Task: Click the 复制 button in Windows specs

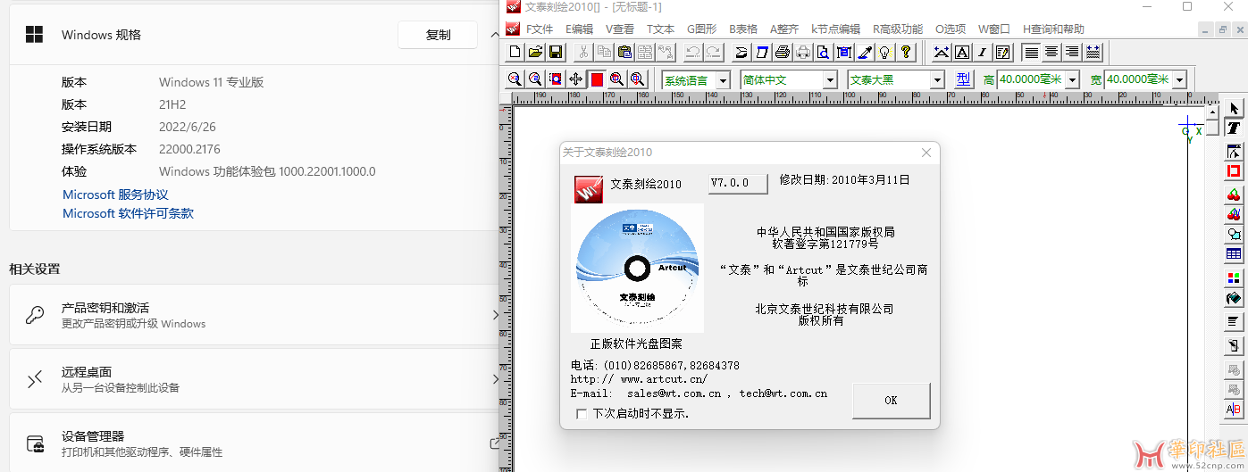Action: tap(439, 35)
